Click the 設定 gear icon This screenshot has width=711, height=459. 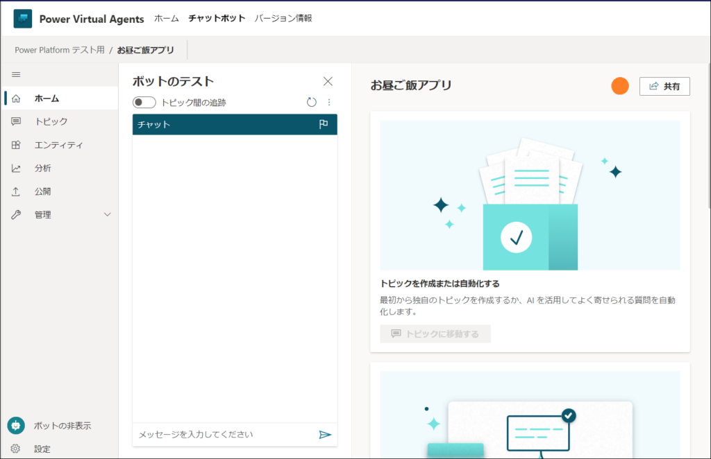click(15, 449)
